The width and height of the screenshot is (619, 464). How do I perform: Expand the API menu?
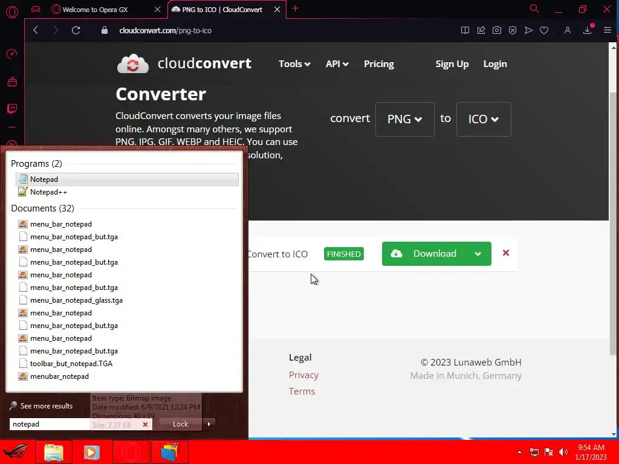[337, 64]
